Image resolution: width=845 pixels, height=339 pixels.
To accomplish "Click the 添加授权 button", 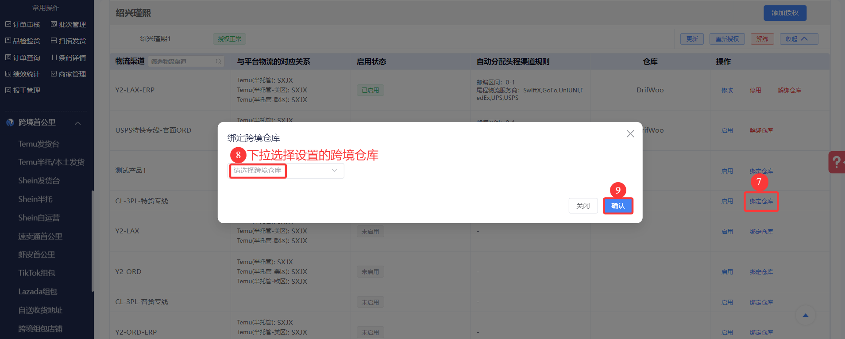I will pyautogui.click(x=785, y=13).
